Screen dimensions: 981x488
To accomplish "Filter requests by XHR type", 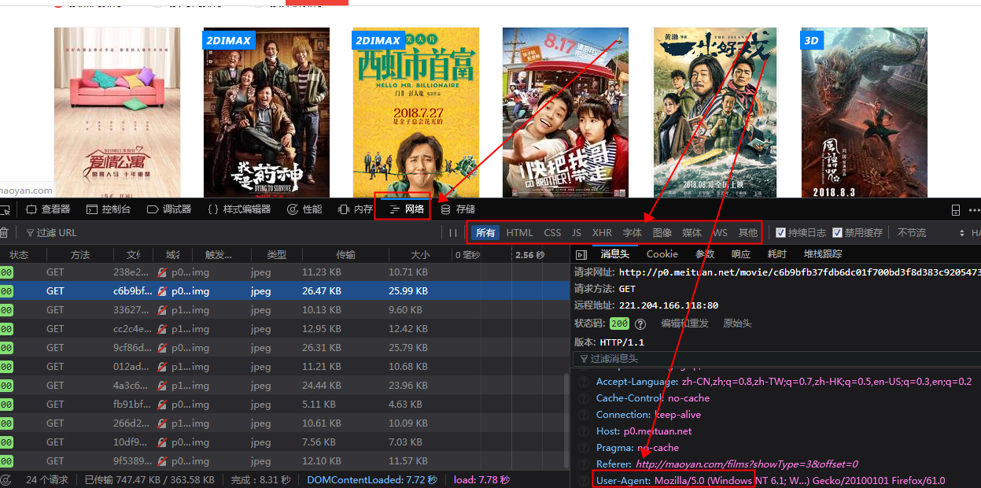I will click(x=602, y=233).
